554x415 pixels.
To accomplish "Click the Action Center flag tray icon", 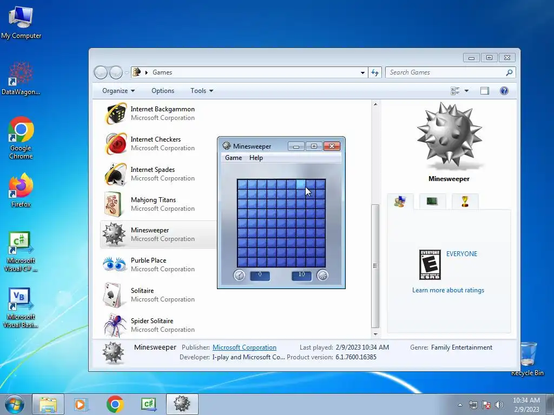I will pos(486,405).
